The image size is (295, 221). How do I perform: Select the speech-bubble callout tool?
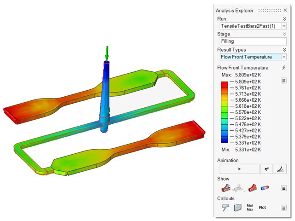pos(226,208)
